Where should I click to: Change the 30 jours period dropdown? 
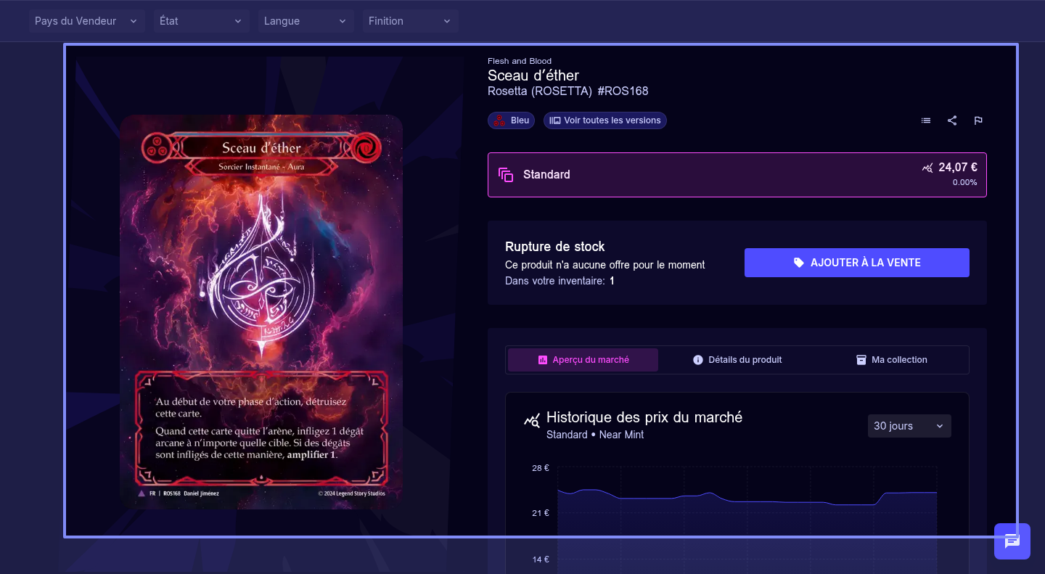click(909, 426)
